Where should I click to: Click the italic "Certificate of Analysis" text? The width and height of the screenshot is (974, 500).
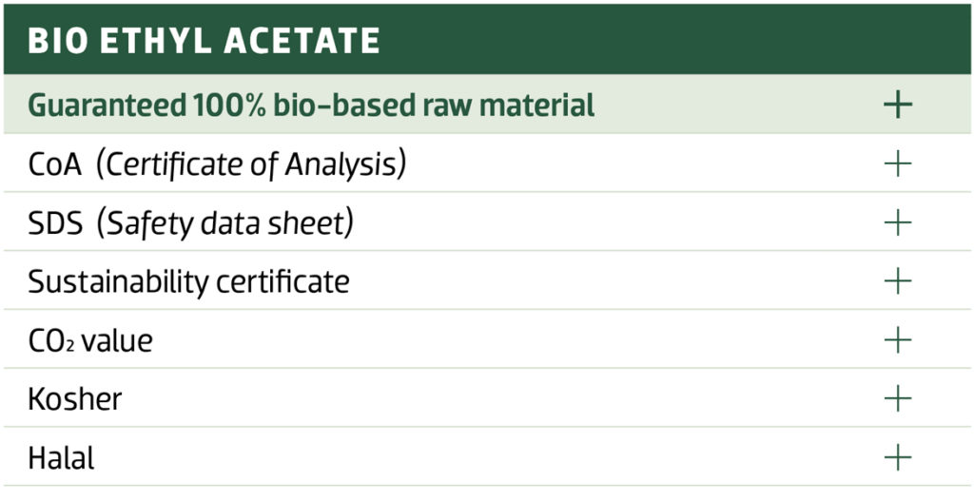tap(254, 165)
